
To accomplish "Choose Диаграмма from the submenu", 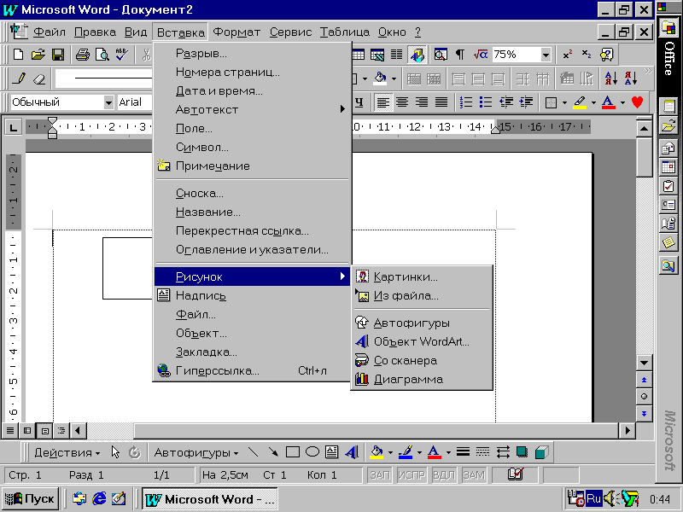I will pyautogui.click(x=422, y=379).
